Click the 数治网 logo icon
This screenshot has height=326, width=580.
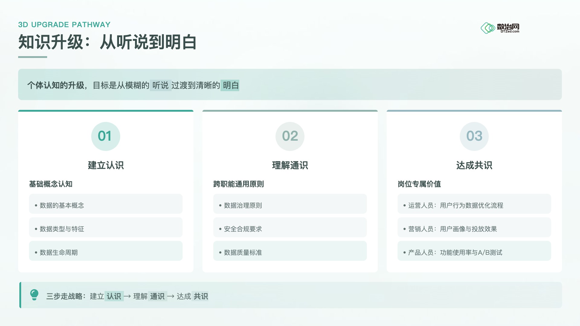[488, 28]
